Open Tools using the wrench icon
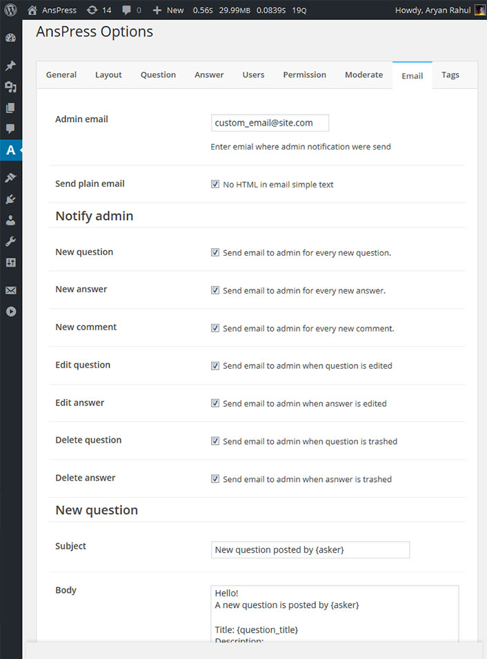Viewport: 487px width, 659px height. coord(10,241)
